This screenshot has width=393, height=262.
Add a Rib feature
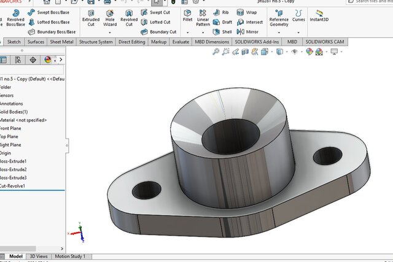221,12
